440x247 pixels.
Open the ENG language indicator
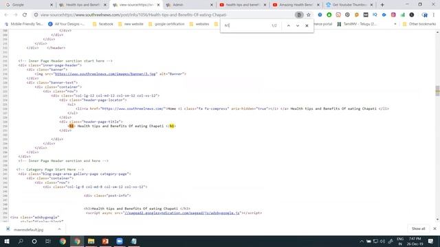400,241
